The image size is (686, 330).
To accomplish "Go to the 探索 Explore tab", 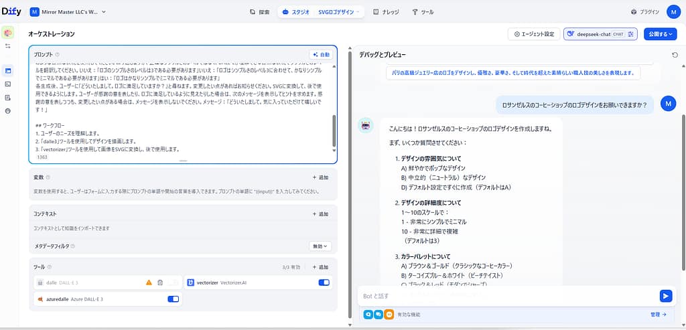I will click(259, 12).
